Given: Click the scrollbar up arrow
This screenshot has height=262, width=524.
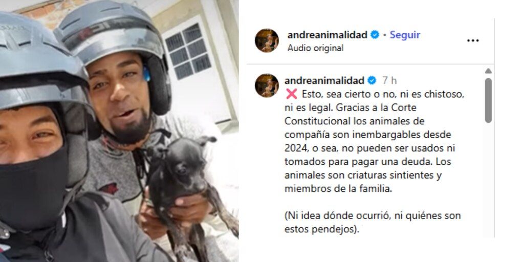Looking at the screenshot, I should tap(488, 71).
